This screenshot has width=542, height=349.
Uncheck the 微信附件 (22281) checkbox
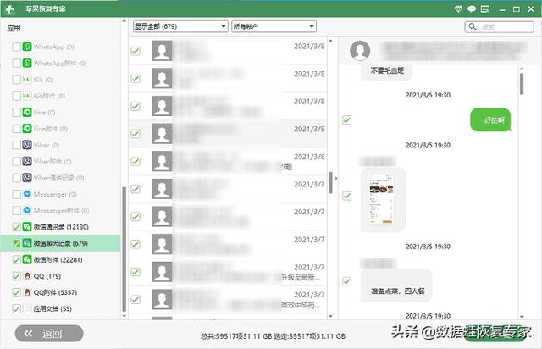[16, 260]
